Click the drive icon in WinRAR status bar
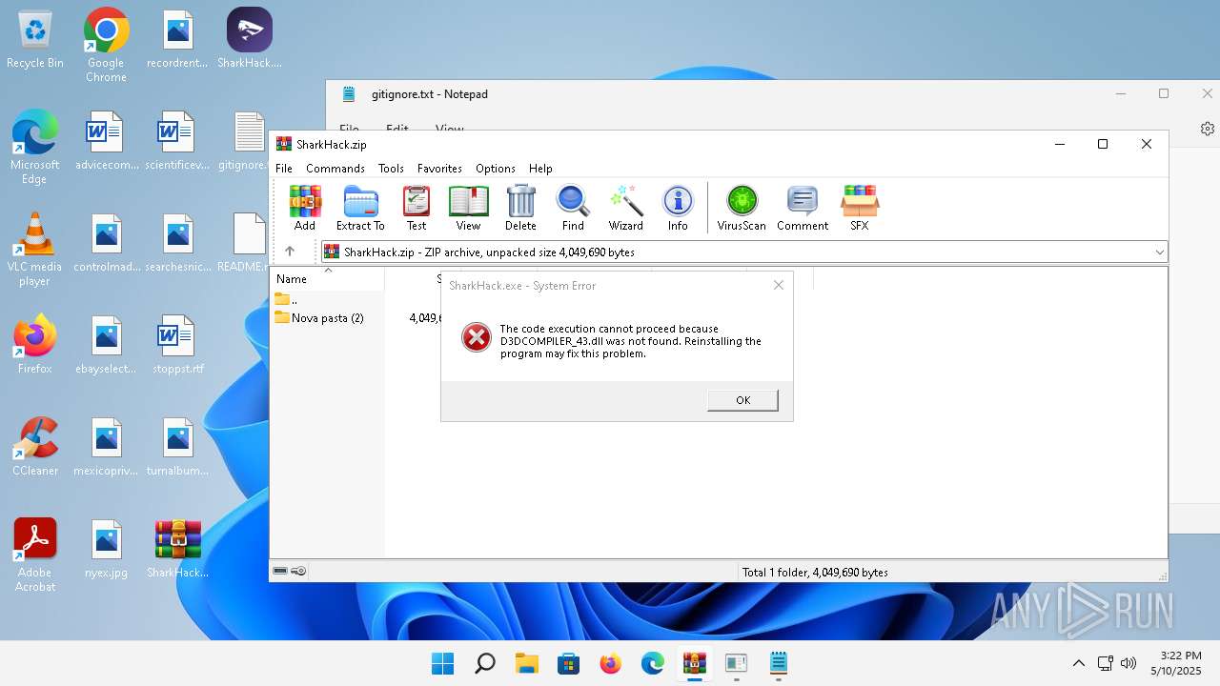 (281, 572)
